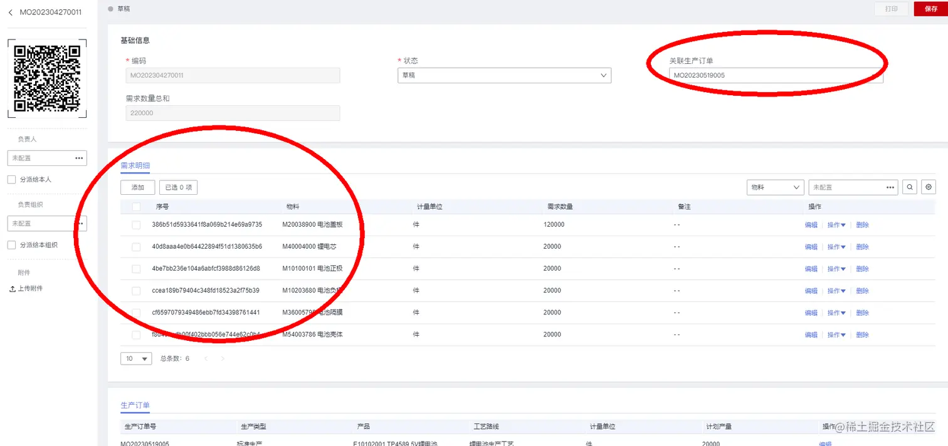This screenshot has height=446, width=948.
Task: Select row checkbox for M40004000 锂电芯
Action: (136, 247)
